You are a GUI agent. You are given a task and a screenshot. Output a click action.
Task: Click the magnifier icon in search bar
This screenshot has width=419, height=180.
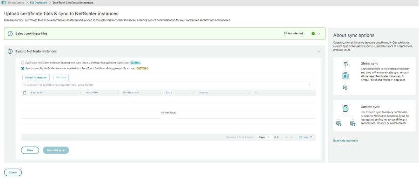pyautogui.click(x=25, y=85)
